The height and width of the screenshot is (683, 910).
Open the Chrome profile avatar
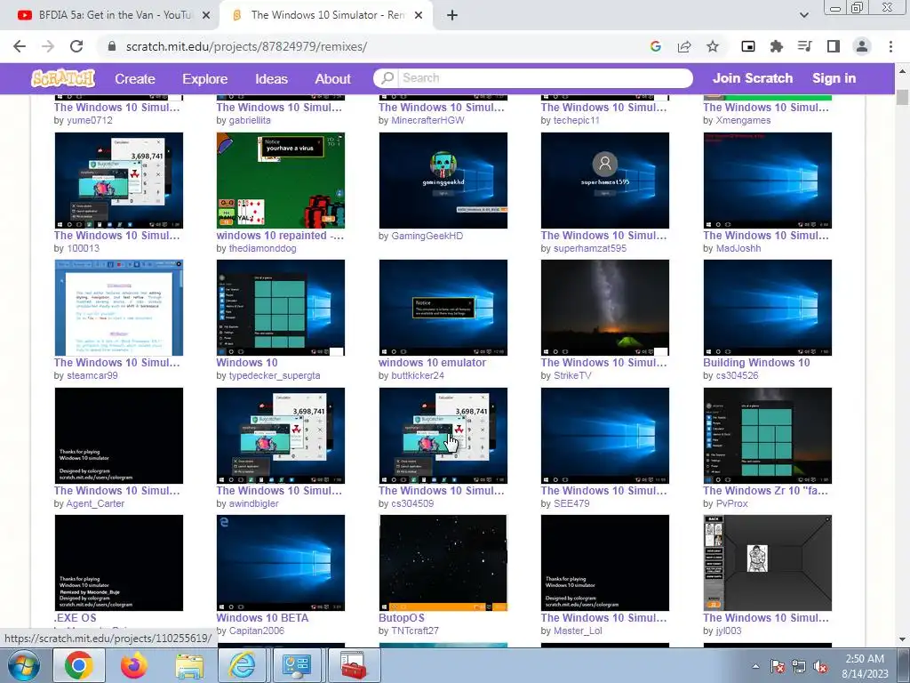point(862,46)
